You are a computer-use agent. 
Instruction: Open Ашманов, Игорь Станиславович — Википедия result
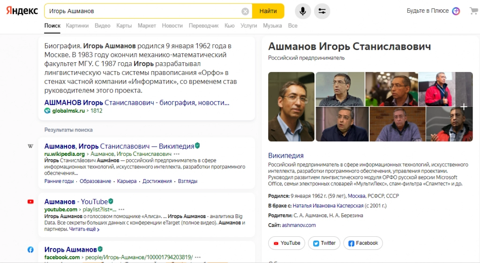(x=119, y=146)
